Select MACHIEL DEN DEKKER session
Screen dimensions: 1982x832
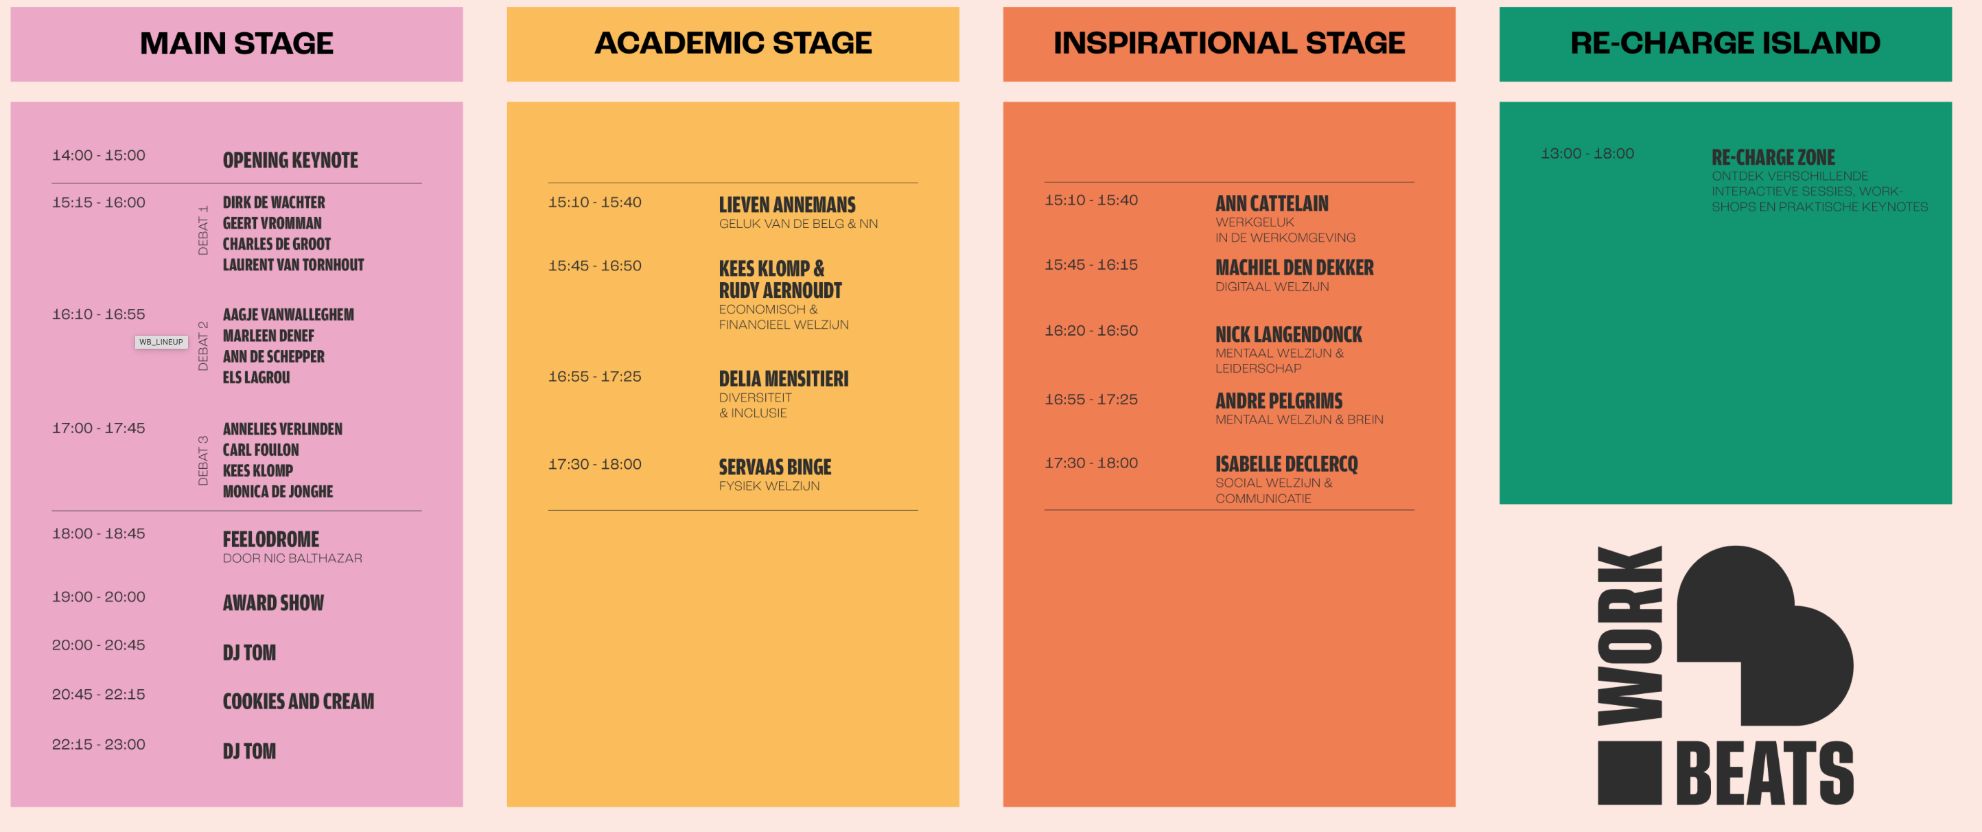[1294, 267]
